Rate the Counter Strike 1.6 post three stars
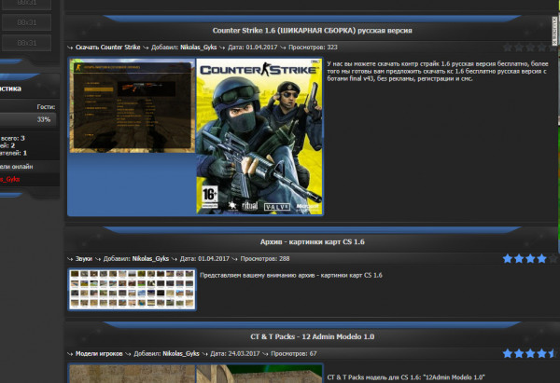This screenshot has height=383, width=560. (530, 48)
